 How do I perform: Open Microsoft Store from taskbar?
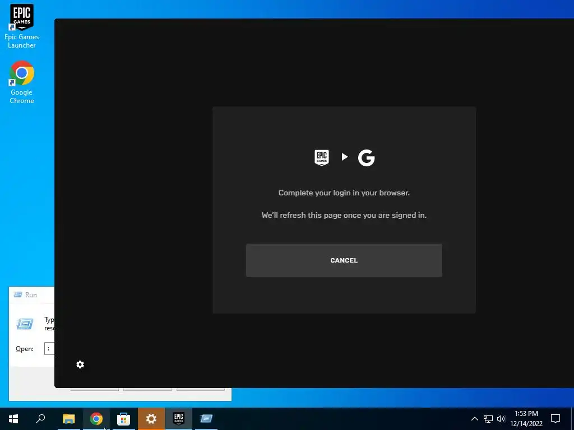point(124,419)
